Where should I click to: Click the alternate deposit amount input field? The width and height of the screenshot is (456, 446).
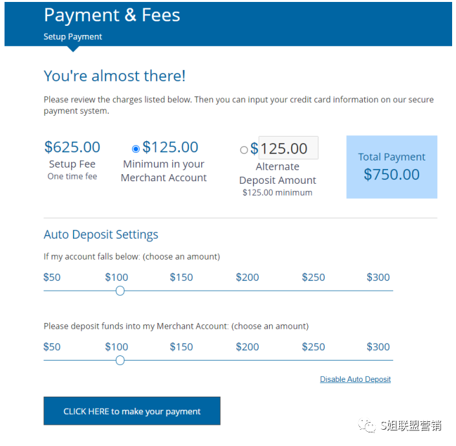[x=288, y=148]
